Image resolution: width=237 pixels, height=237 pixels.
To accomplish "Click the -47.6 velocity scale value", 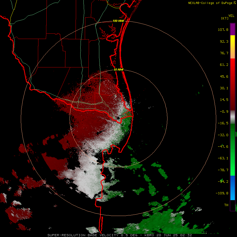I will coord(223,147).
